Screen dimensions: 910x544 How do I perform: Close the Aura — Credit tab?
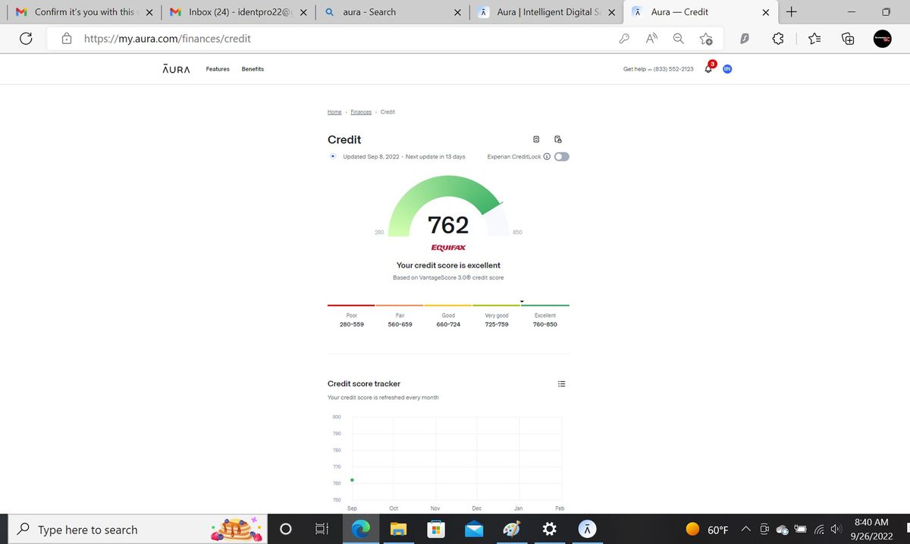point(766,12)
